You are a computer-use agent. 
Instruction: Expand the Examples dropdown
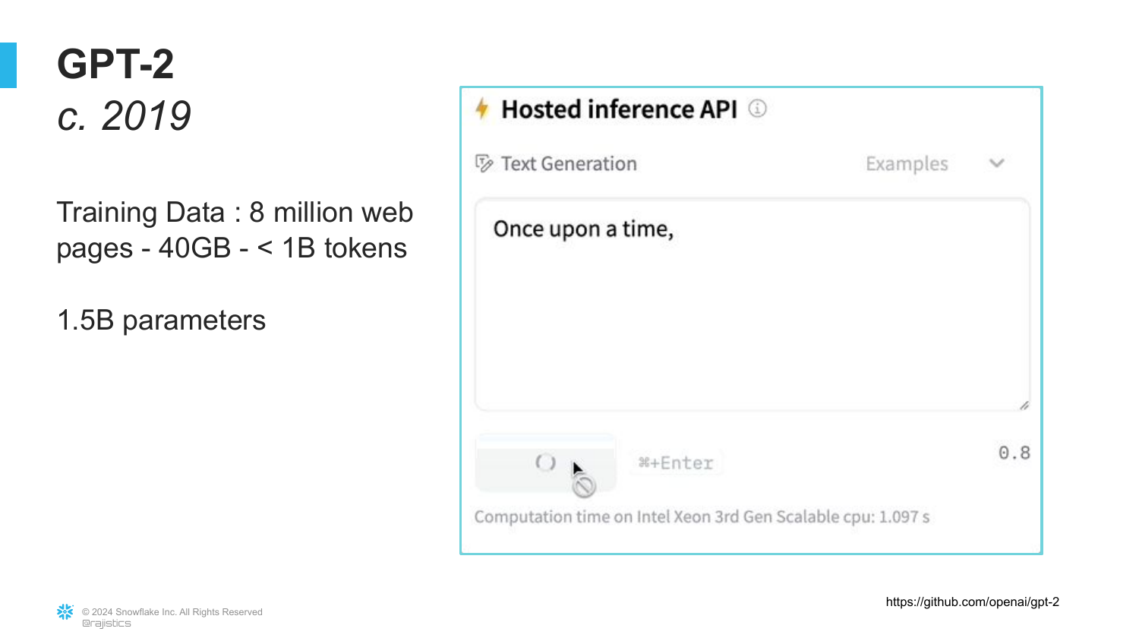tap(907, 163)
